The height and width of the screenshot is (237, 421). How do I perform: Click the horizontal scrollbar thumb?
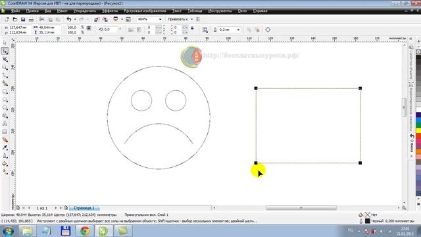click(x=301, y=208)
